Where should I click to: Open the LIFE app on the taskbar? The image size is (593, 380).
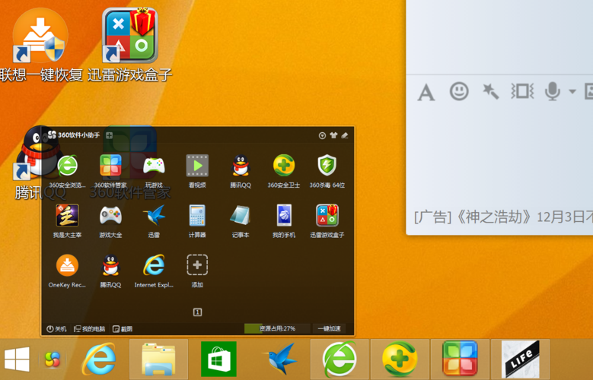click(x=520, y=359)
